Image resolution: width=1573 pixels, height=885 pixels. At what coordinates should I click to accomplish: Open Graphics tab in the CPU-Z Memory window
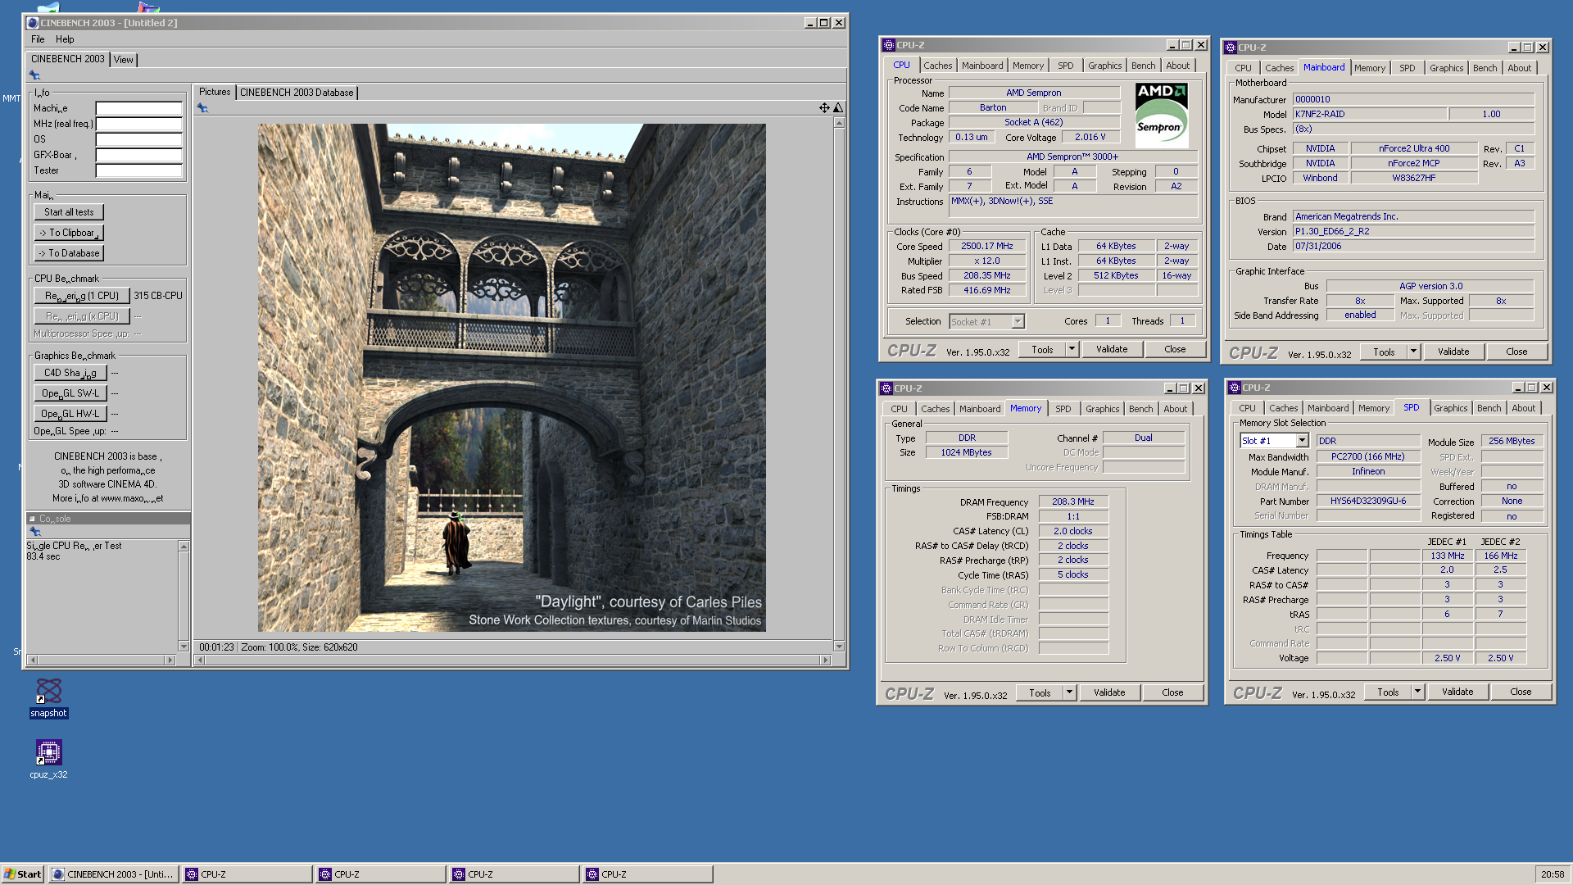1102,409
